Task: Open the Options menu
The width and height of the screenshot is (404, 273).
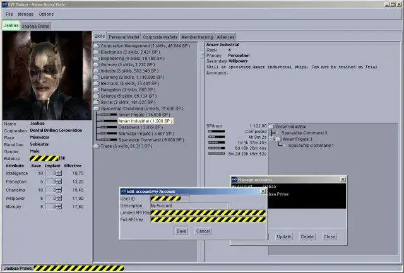Action: pos(46,14)
